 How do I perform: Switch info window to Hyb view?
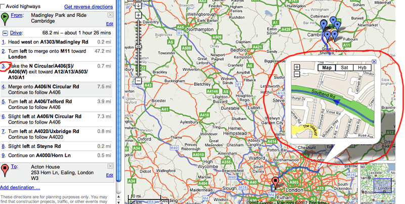[x=363, y=68]
